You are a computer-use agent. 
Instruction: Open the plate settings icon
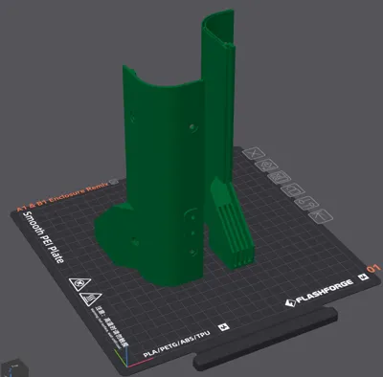(x=306, y=203)
